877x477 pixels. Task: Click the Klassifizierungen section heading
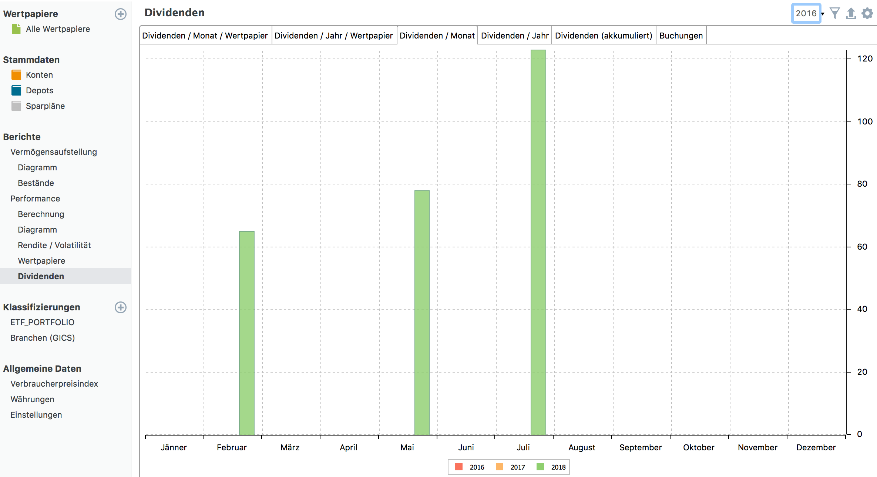pyautogui.click(x=42, y=307)
